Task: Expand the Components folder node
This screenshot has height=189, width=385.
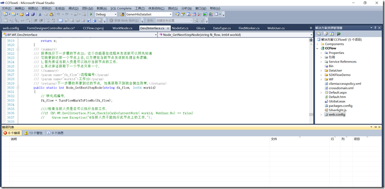Action: (x=317, y=44)
